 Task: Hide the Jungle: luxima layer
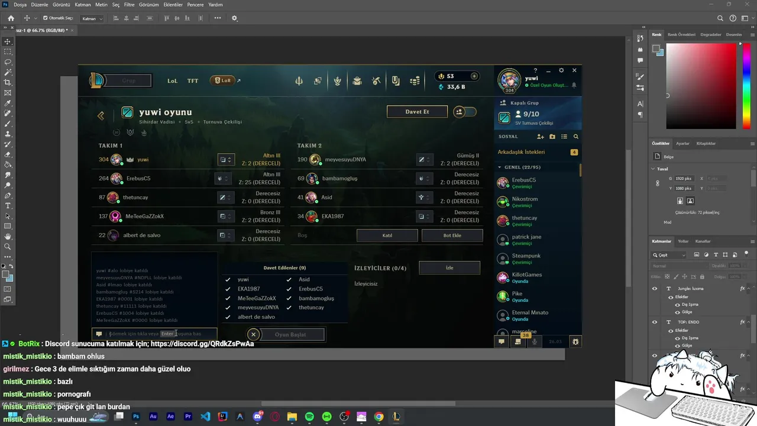654,289
